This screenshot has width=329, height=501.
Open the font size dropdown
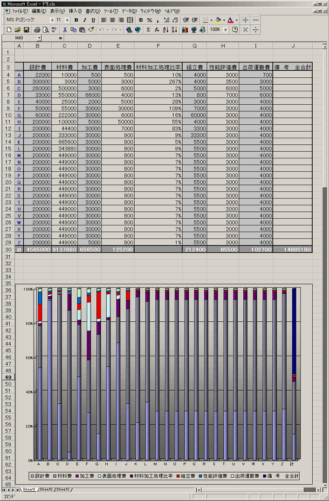[67, 20]
